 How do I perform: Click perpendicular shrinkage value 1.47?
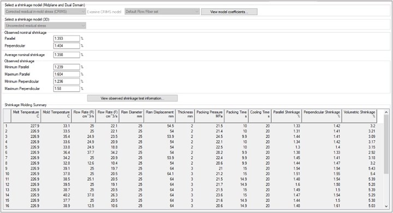[x=337, y=163]
